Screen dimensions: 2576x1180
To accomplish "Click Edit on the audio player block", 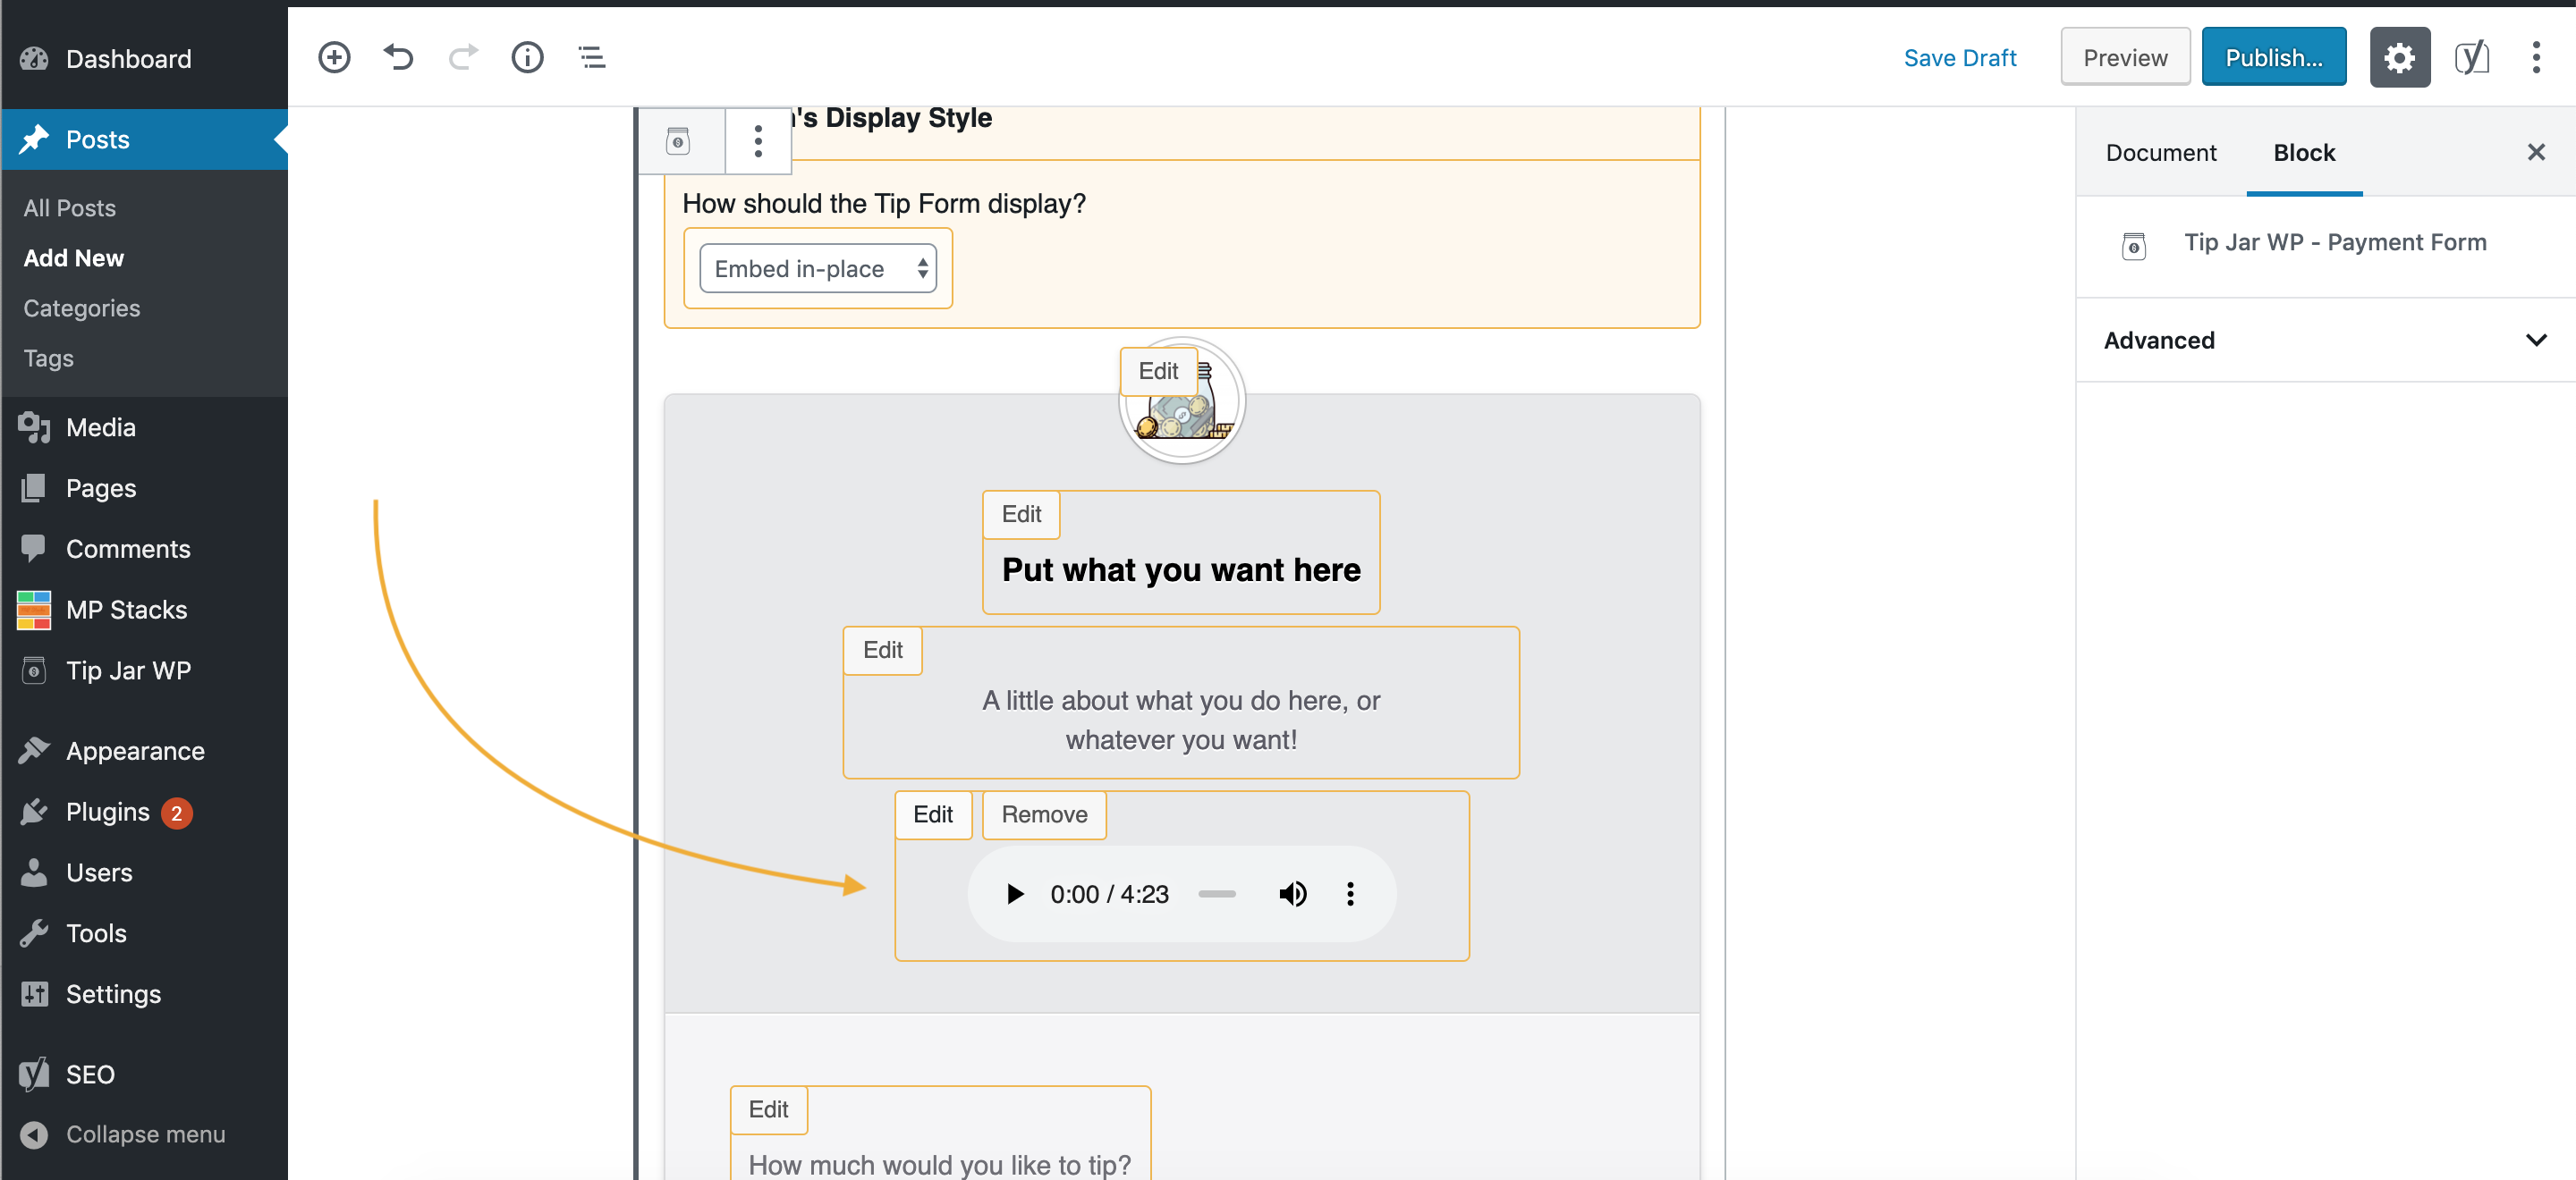I will [932, 814].
